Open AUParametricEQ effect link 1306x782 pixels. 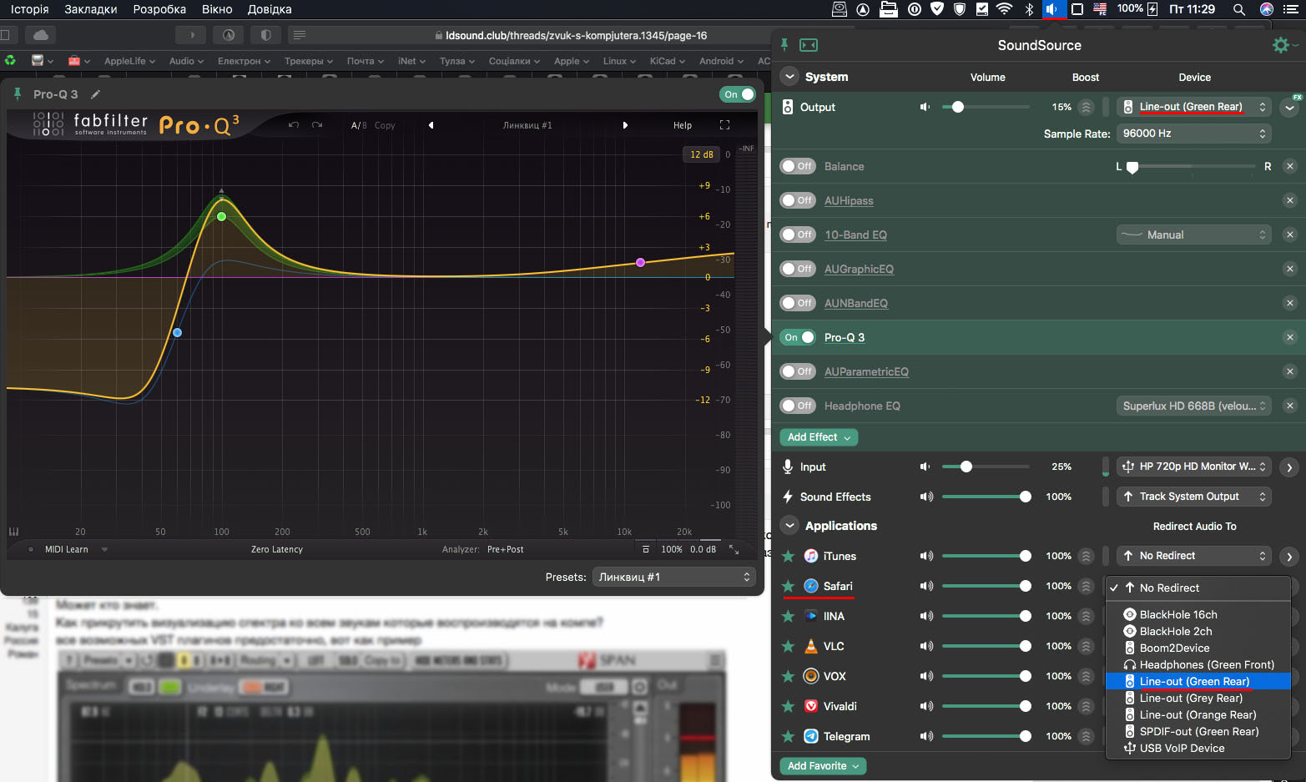click(866, 371)
